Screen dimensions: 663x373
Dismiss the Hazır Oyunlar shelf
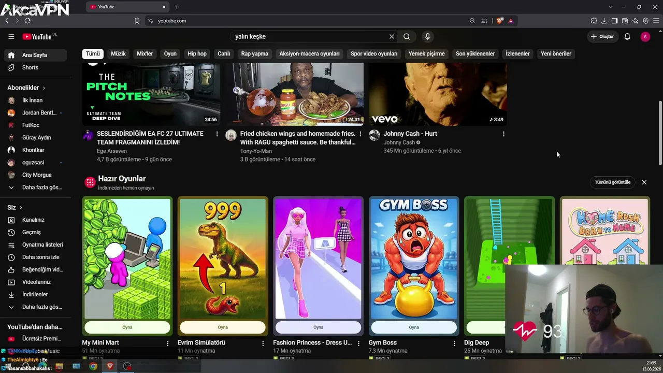tap(644, 182)
